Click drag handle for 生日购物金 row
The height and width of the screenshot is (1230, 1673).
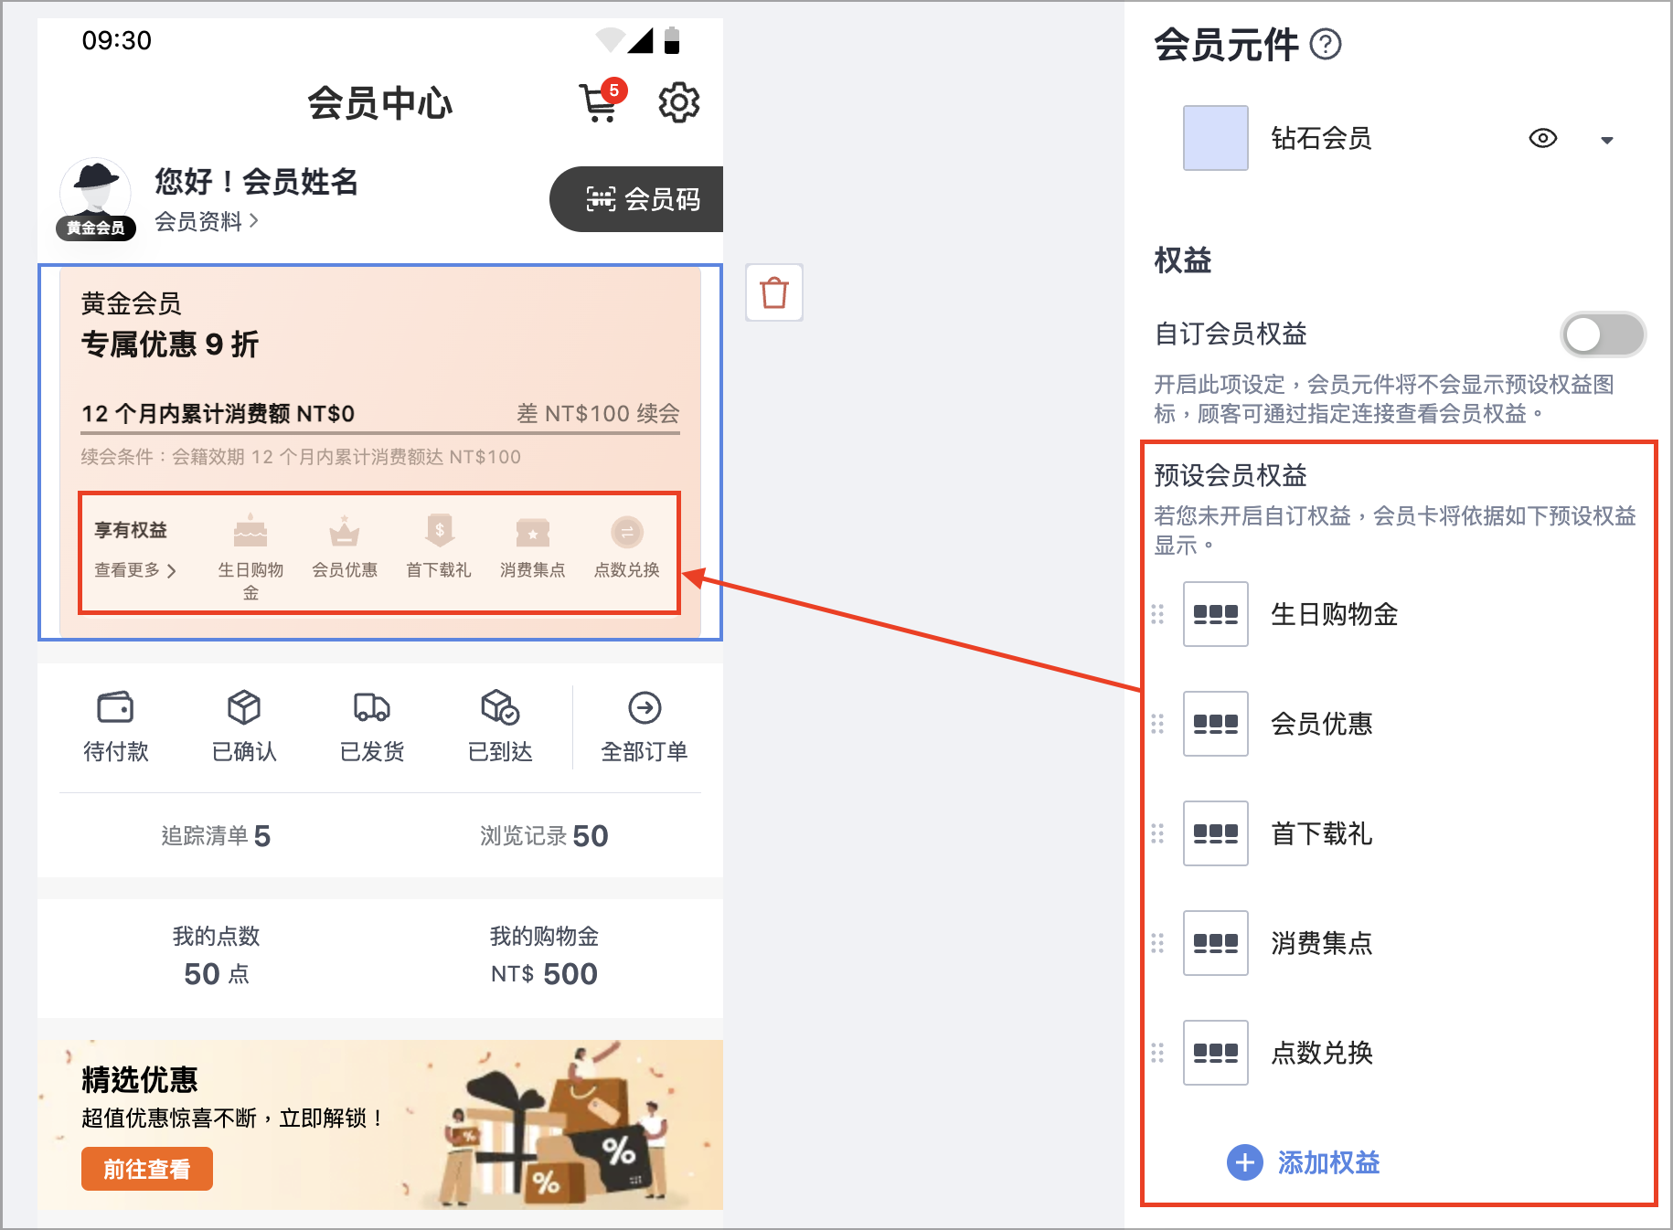pyautogui.click(x=1157, y=614)
